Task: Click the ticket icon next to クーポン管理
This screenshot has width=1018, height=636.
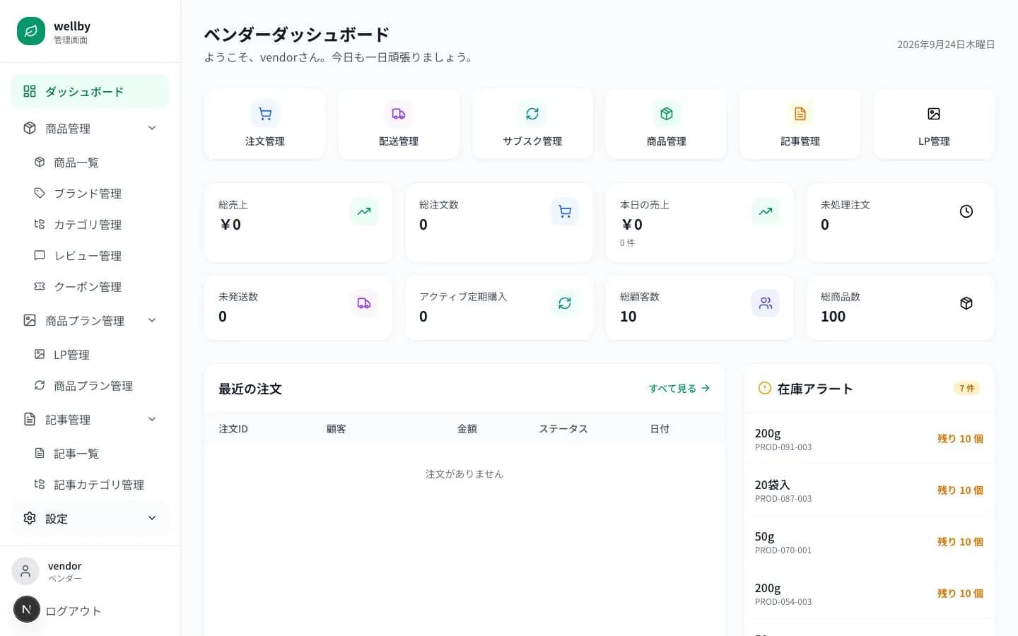Action: point(40,286)
